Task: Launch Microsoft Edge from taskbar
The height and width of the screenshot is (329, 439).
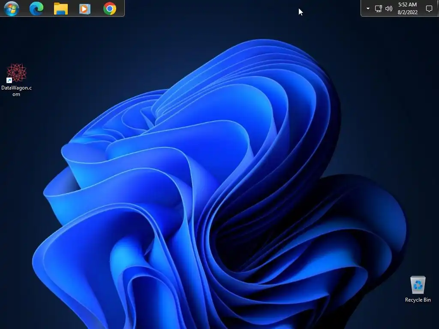Action: pyautogui.click(x=36, y=9)
